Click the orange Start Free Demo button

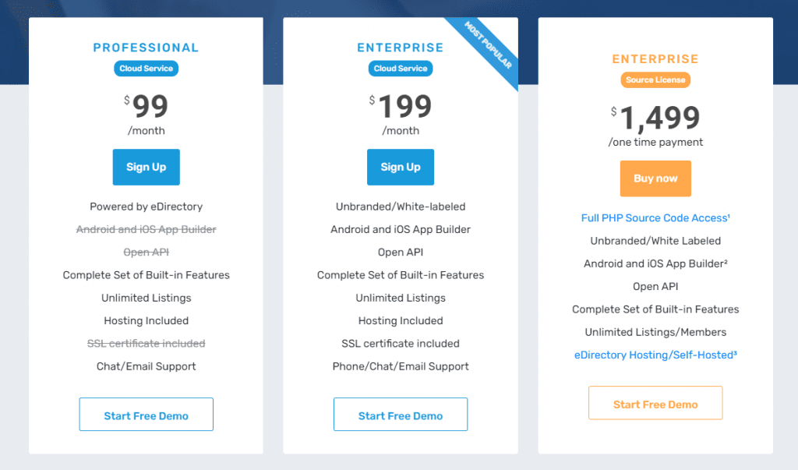pos(655,403)
